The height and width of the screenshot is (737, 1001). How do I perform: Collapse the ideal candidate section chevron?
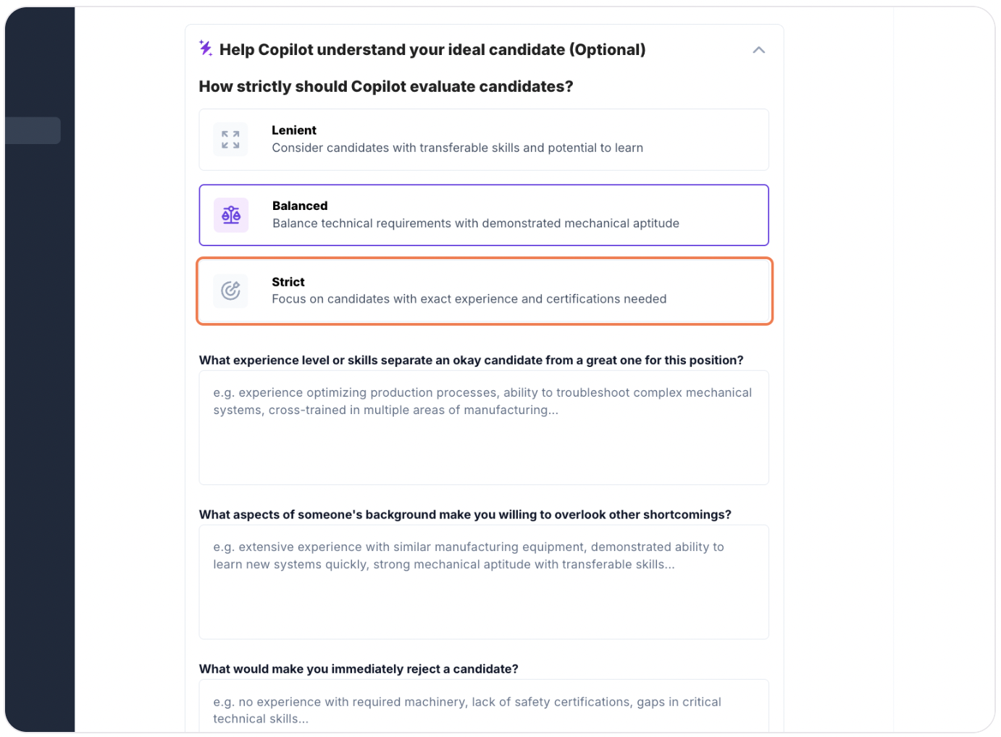click(759, 50)
